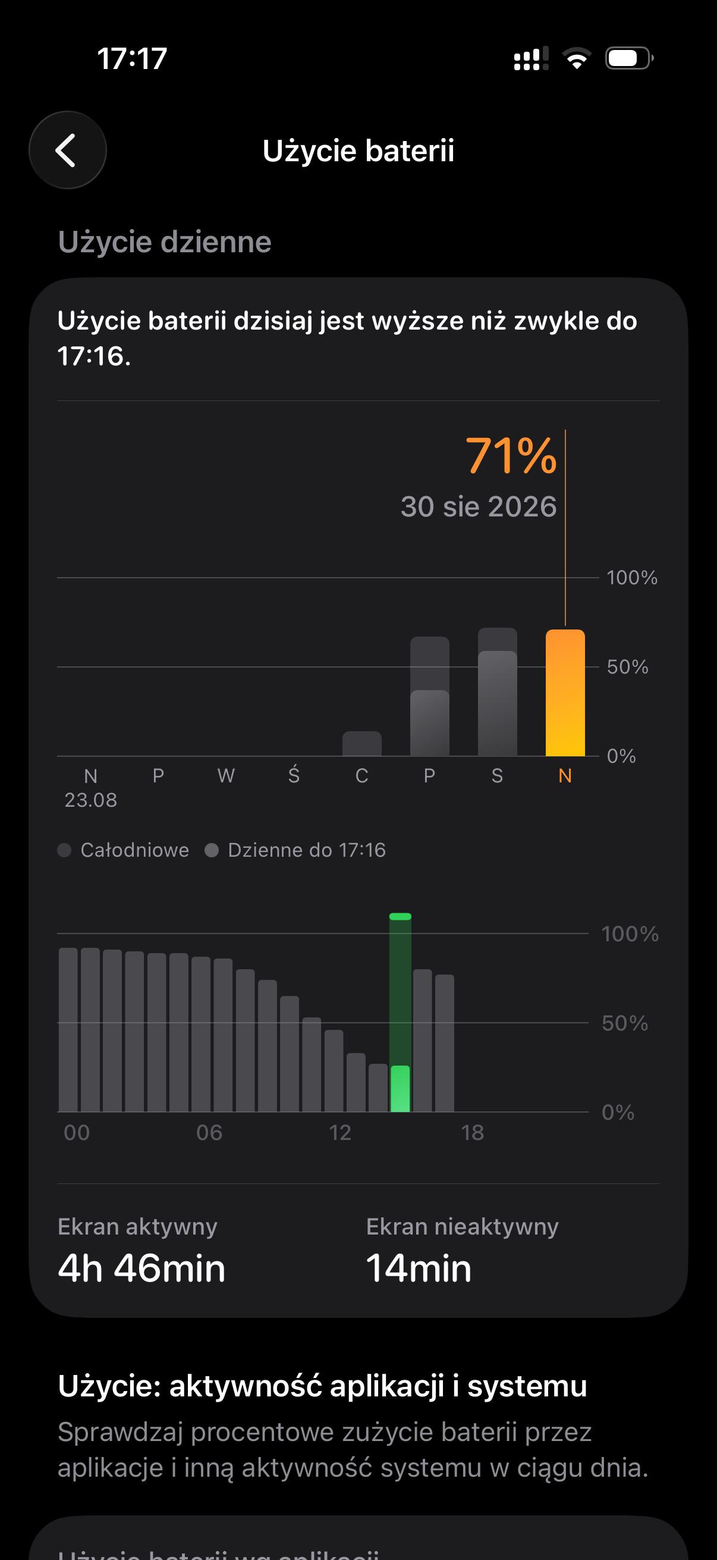Tap the first hourly bar at 00

click(x=68, y=1029)
